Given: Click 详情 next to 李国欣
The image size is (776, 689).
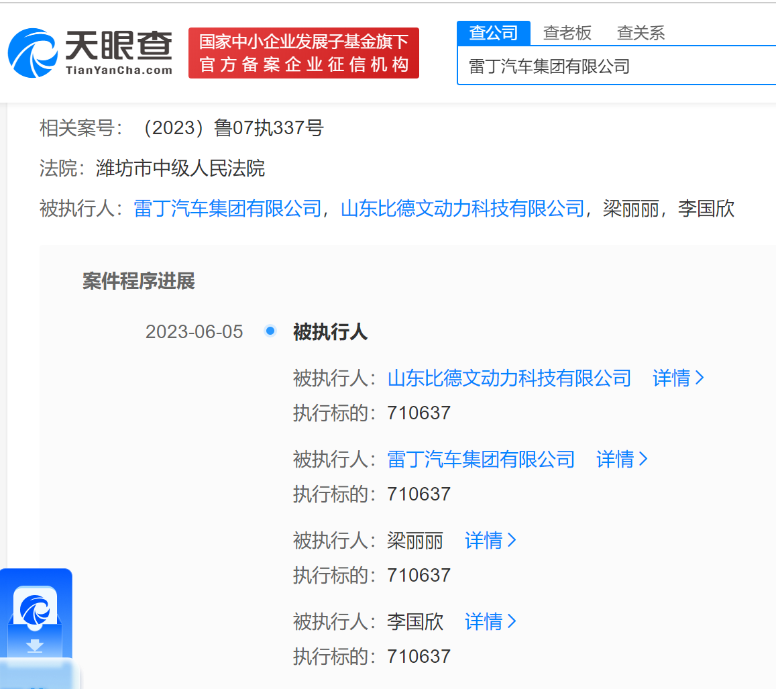Looking at the screenshot, I should coord(484,622).
